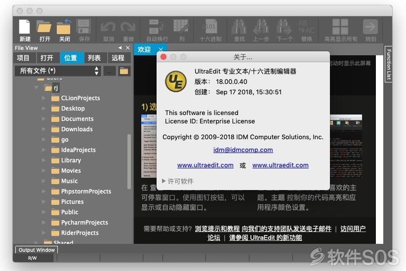The height and width of the screenshot is (271, 406).
Task: Select the PhpstormProjects folder
Action: click(81, 191)
